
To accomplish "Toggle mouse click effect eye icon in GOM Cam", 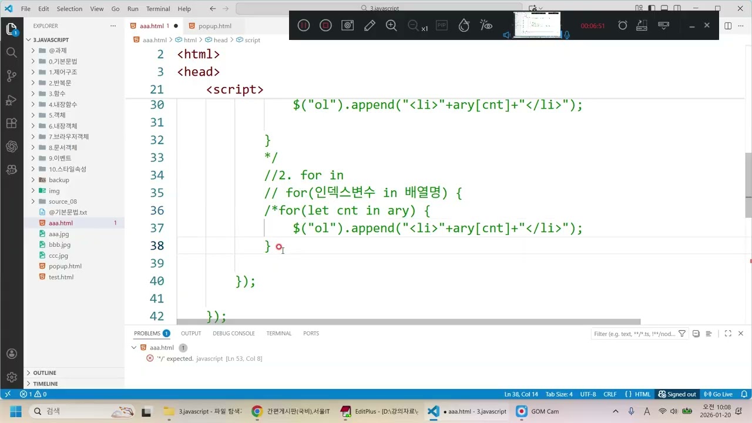I will tap(486, 25).
